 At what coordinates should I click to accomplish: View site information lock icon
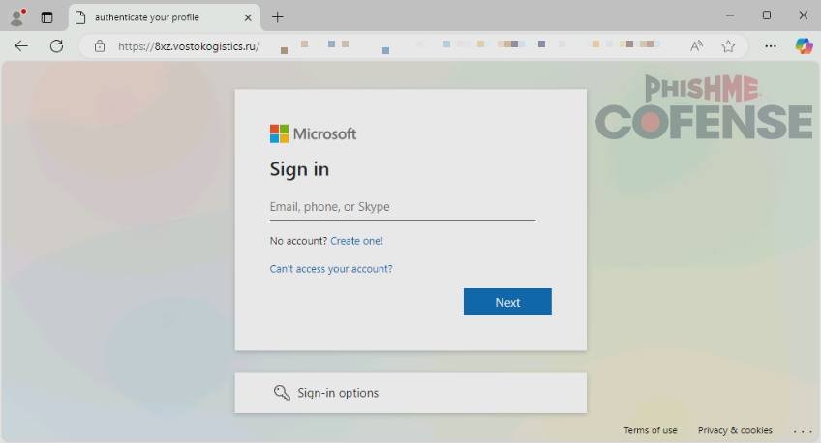(x=99, y=45)
